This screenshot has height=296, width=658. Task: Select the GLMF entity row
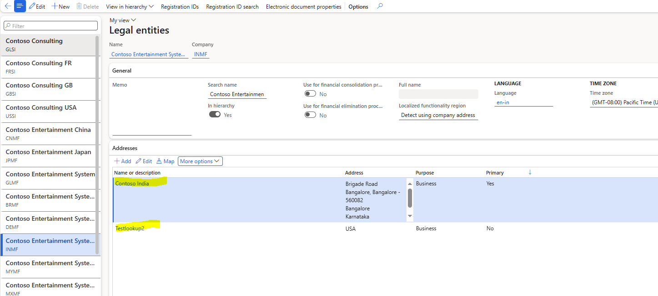48,178
